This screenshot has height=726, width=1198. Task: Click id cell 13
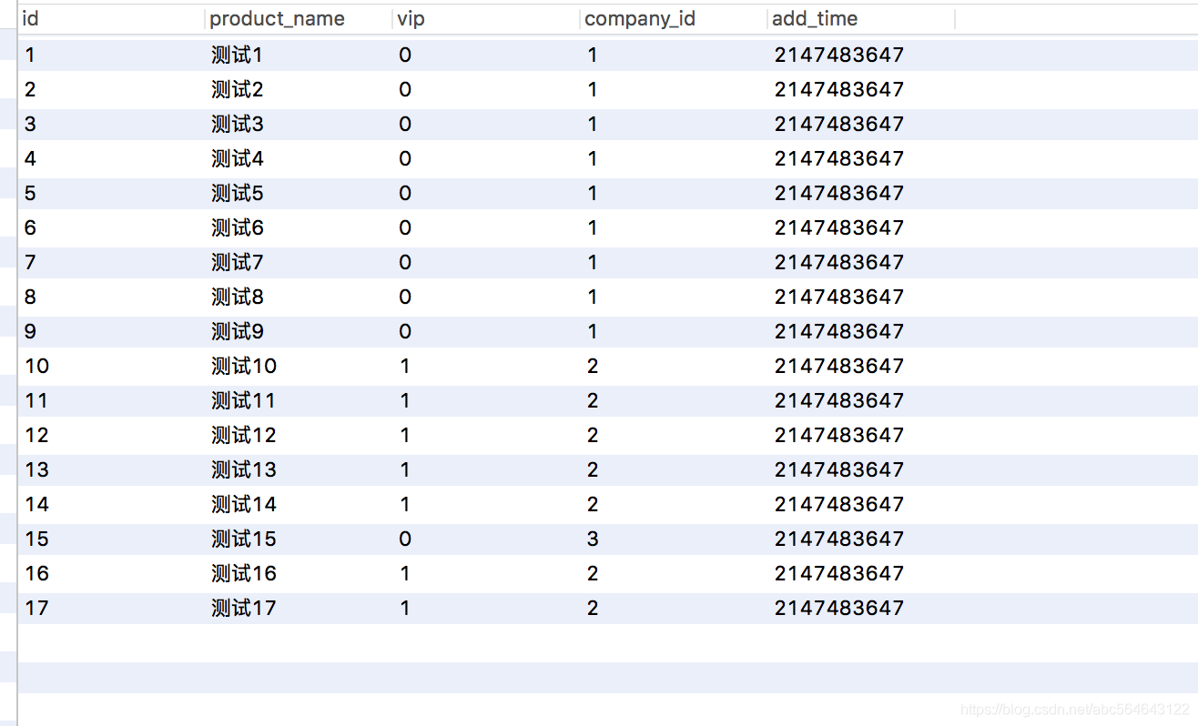click(x=37, y=470)
